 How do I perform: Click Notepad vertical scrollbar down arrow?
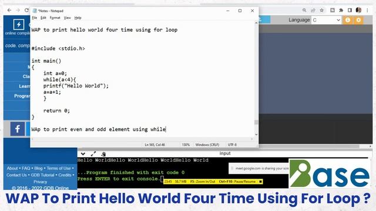[256, 134]
